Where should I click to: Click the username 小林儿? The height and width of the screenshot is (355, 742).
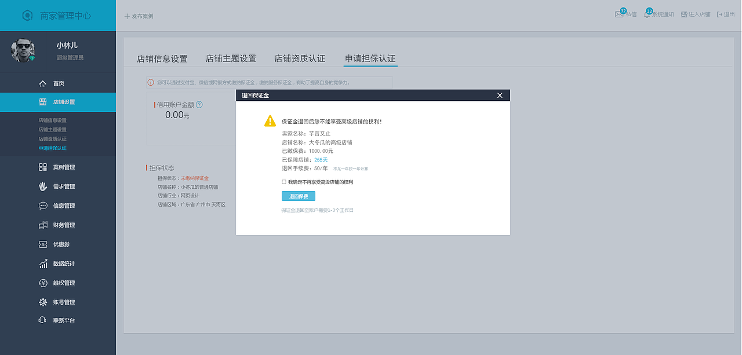67,45
